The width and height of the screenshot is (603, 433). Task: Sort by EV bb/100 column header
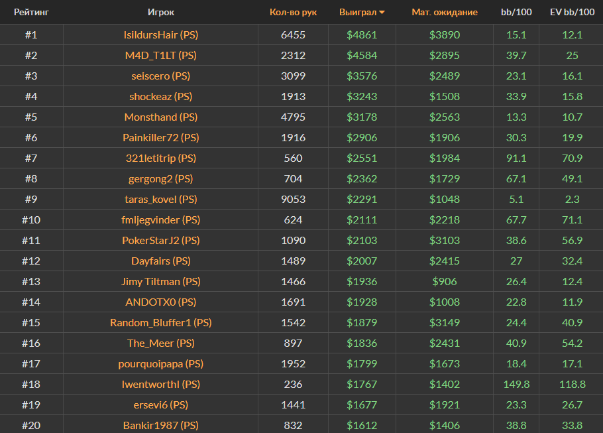(572, 13)
